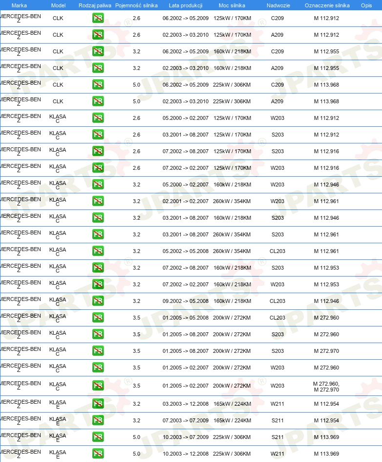Select body cell 'CL203' in M 272.960 row
Screen dimensions: 382x462
pyautogui.click(x=277, y=318)
